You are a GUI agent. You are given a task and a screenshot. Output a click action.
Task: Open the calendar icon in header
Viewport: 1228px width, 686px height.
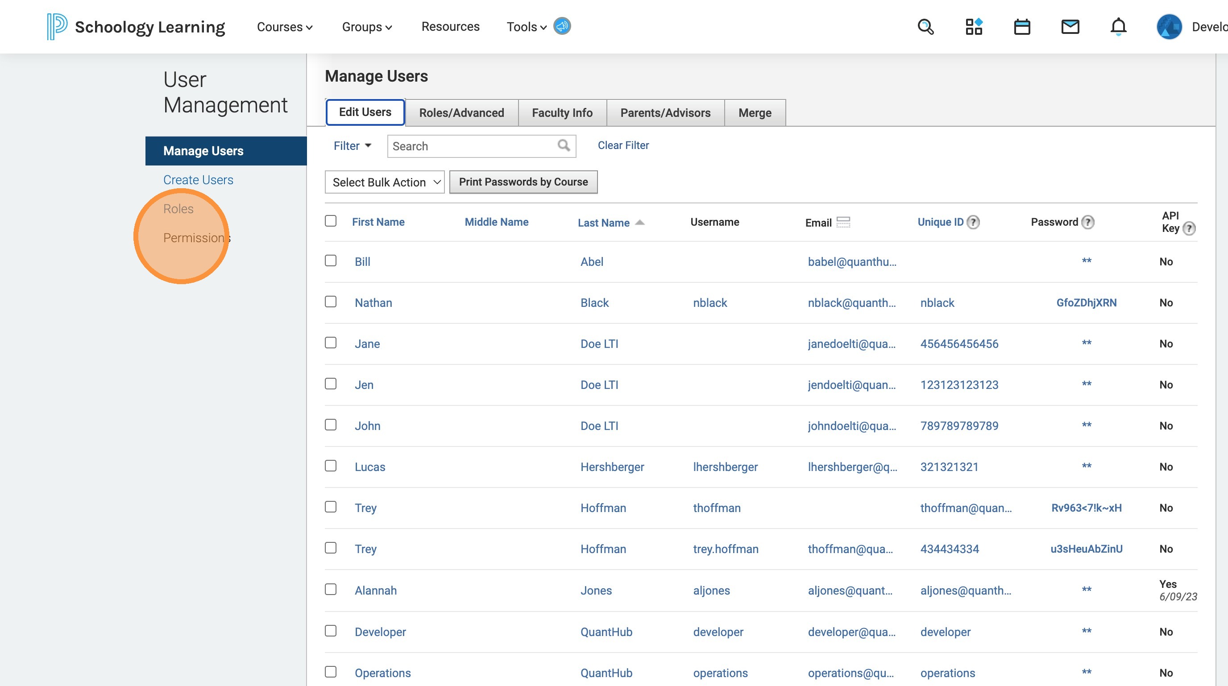[x=1021, y=27]
